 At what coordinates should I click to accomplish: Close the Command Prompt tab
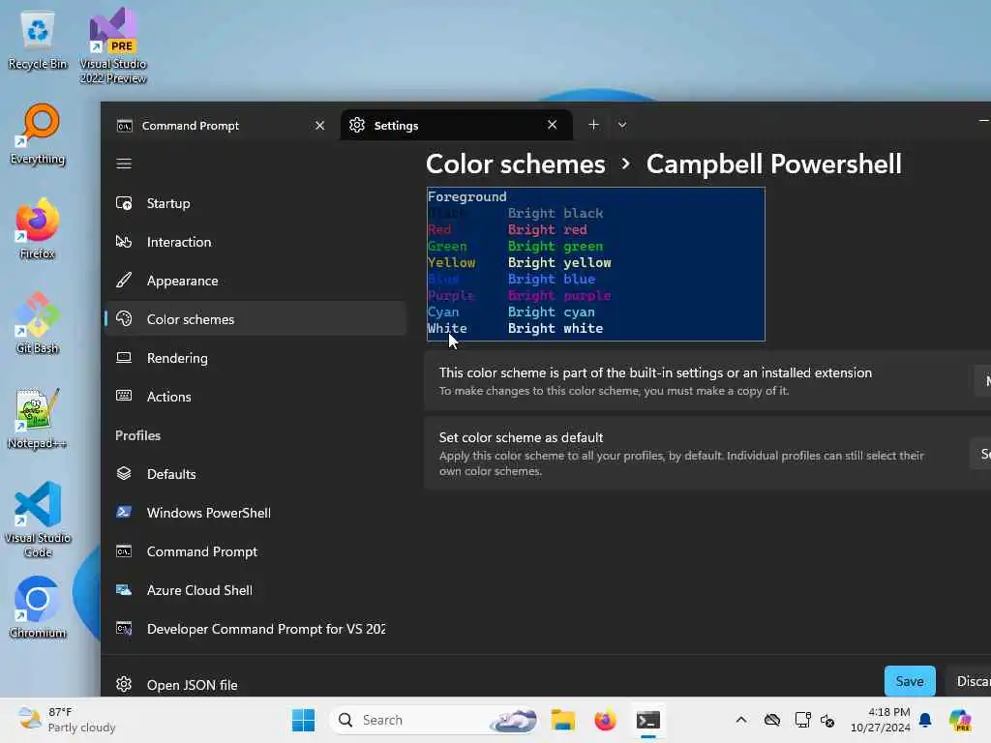319,126
